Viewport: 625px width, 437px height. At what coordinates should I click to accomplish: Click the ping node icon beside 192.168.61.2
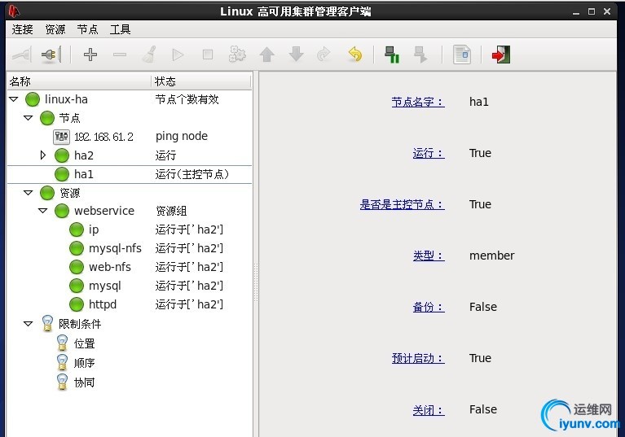[61, 137]
